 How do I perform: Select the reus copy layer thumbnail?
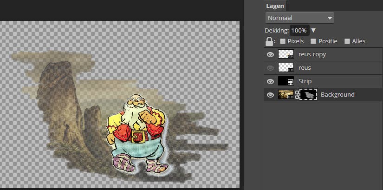[286, 54]
